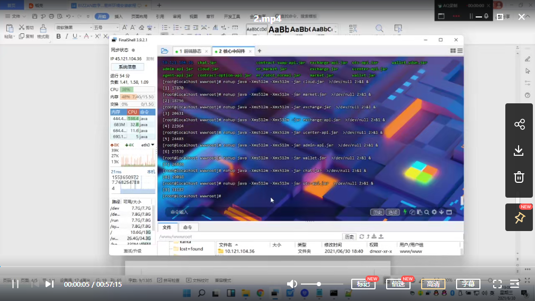Copy the IP with 复制 link
Viewport: 535px width, 301px height.
tap(150, 59)
